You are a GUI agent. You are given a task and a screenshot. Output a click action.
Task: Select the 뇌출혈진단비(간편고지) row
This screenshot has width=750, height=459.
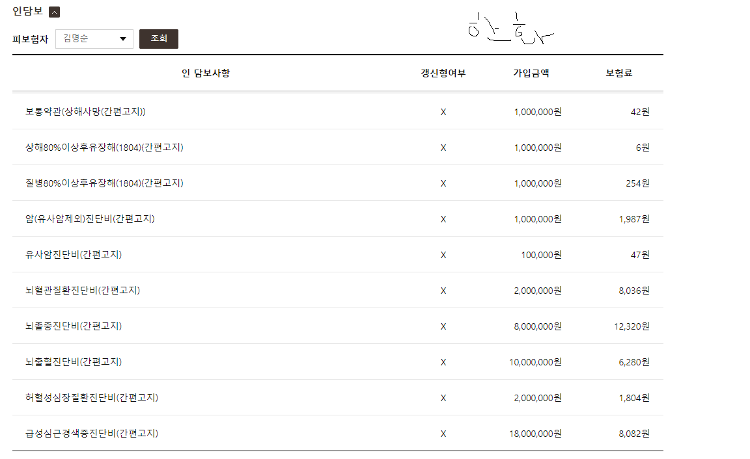pos(338,363)
